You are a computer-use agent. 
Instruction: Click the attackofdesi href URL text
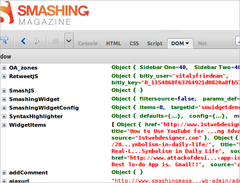point(185,158)
